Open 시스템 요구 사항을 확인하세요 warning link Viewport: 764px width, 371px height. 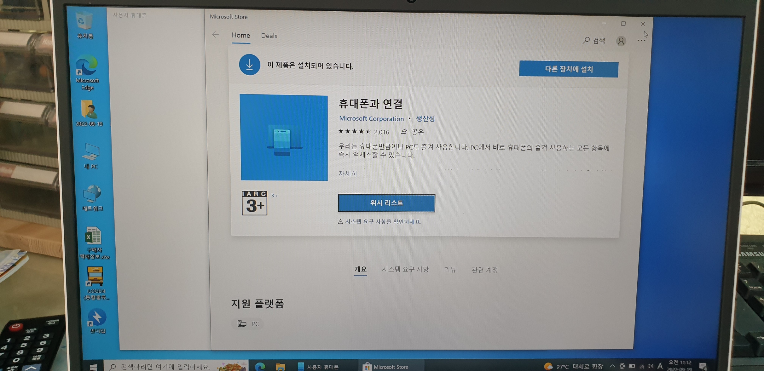point(379,221)
